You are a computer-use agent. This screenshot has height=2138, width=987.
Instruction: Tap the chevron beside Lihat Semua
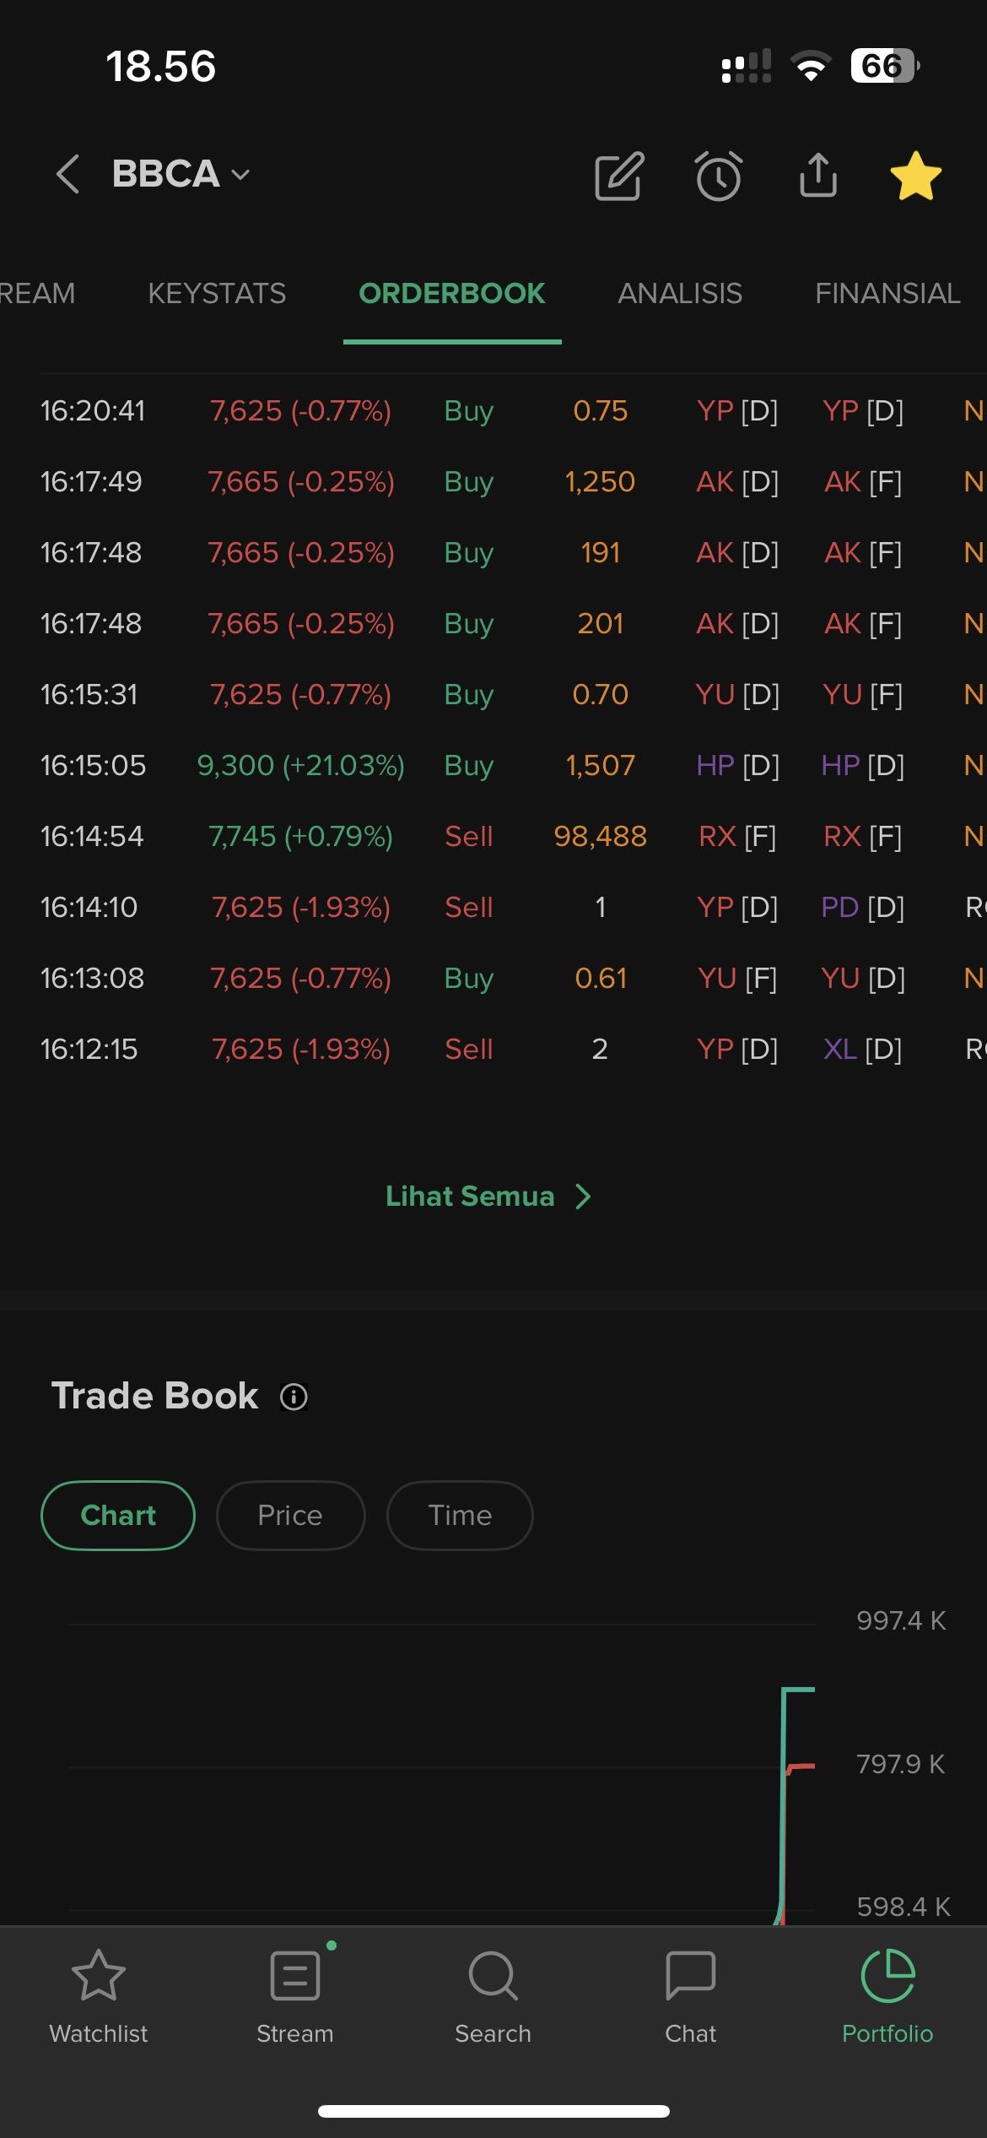tap(583, 1197)
